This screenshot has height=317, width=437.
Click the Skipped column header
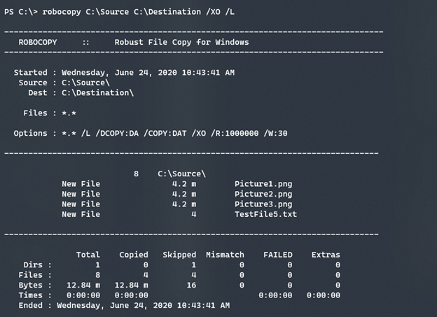point(179,255)
